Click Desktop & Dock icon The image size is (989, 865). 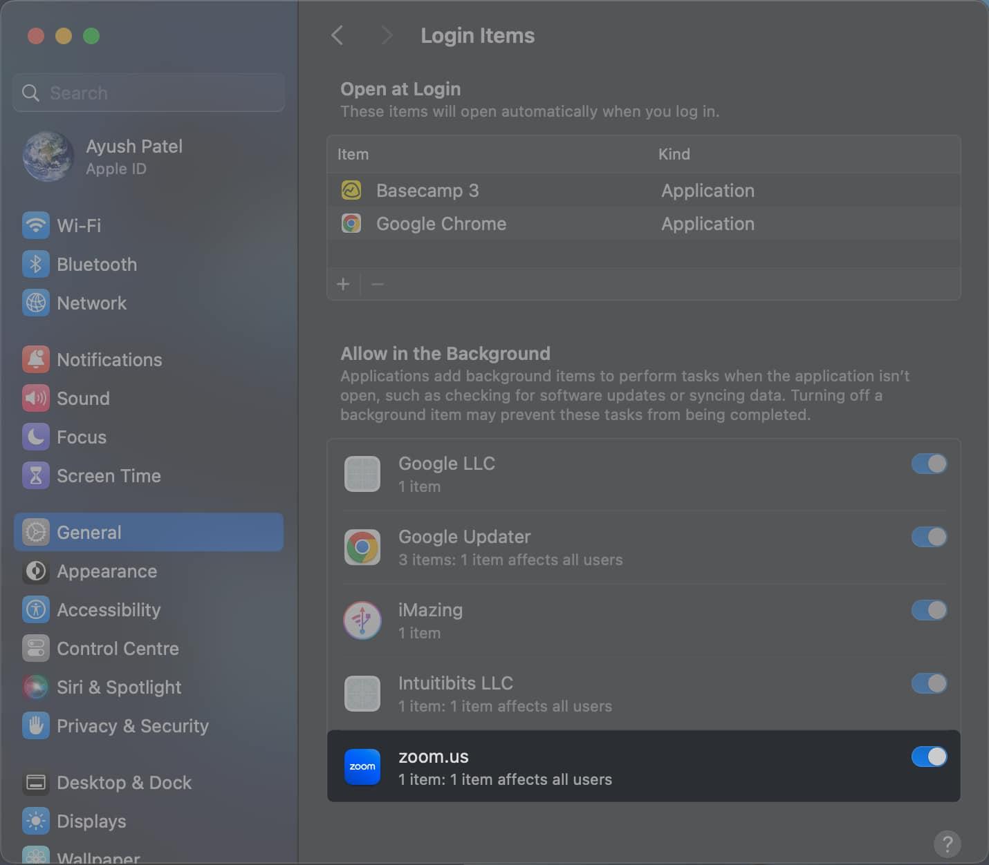point(36,782)
